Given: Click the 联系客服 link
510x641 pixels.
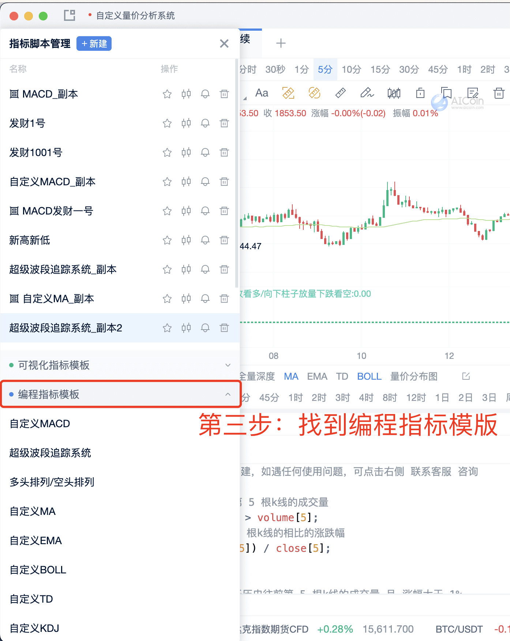Looking at the screenshot, I should click(x=431, y=471).
